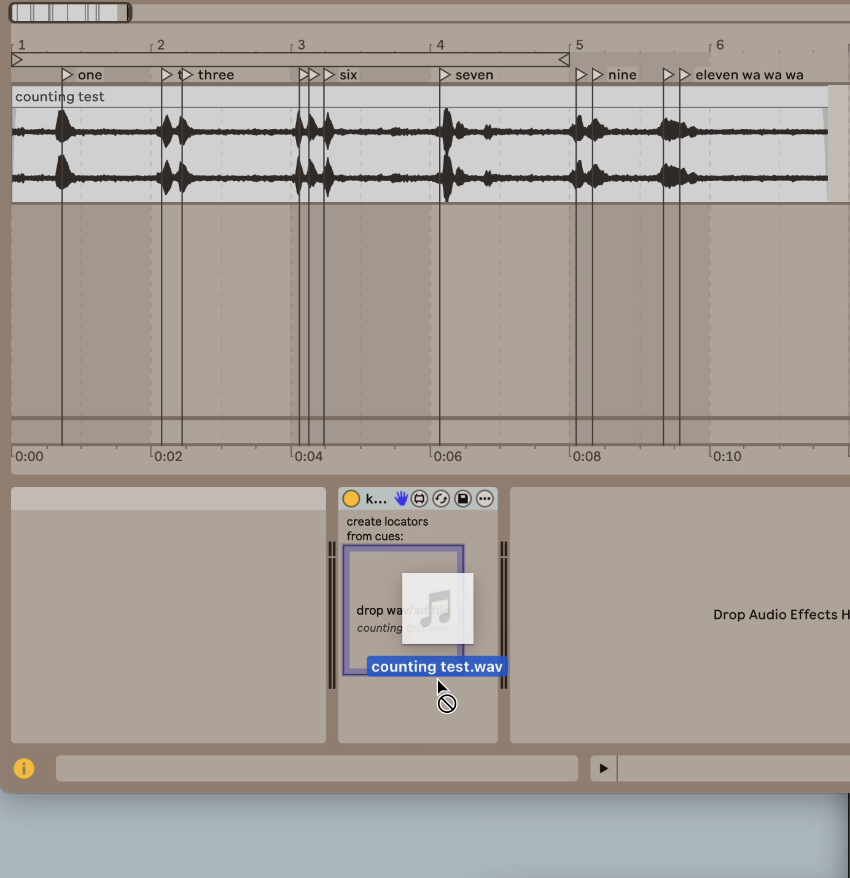The width and height of the screenshot is (850, 878).
Task: Open the Max editor from device header
Action: (x=419, y=499)
